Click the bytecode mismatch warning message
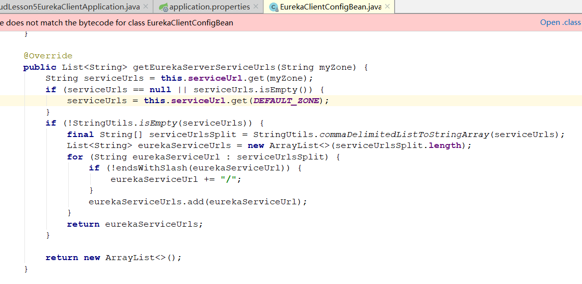 pos(117,22)
